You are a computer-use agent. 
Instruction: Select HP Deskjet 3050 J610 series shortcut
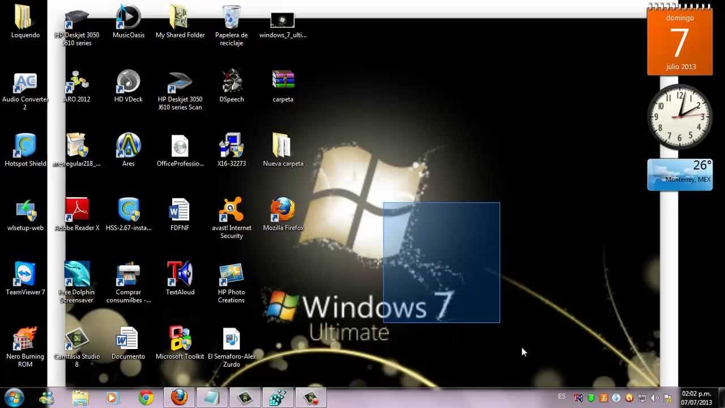pyautogui.click(x=77, y=26)
